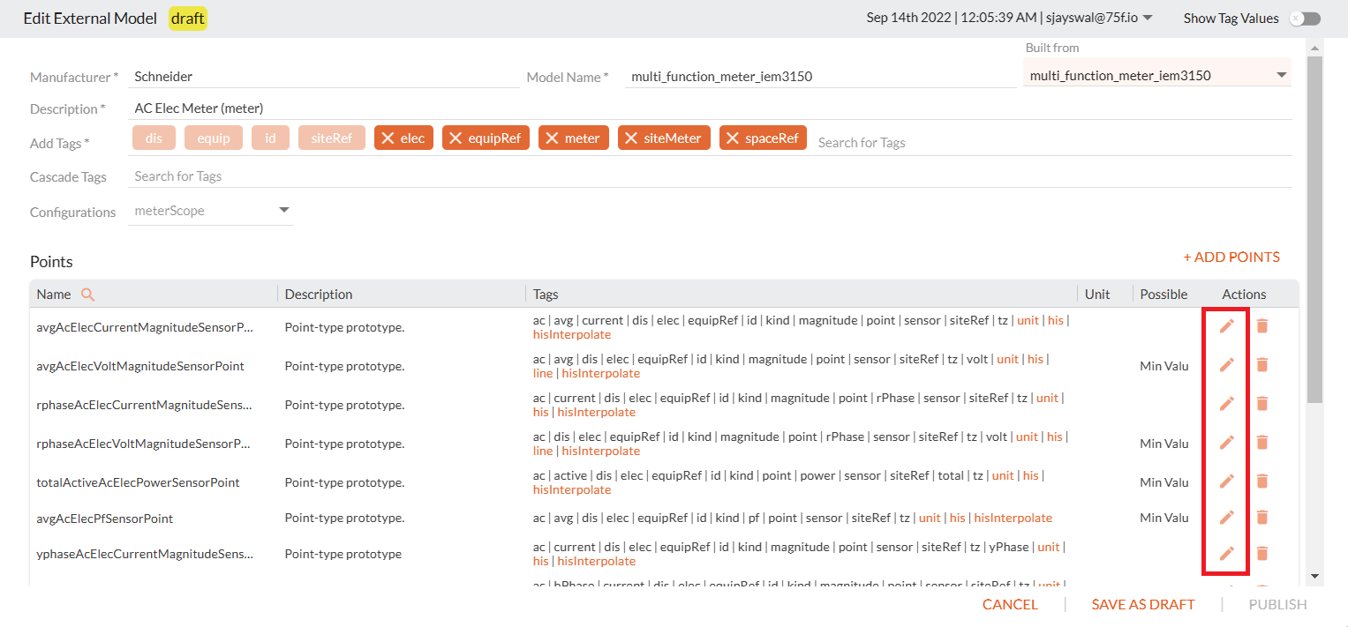Click the Tags column header

[546, 295]
